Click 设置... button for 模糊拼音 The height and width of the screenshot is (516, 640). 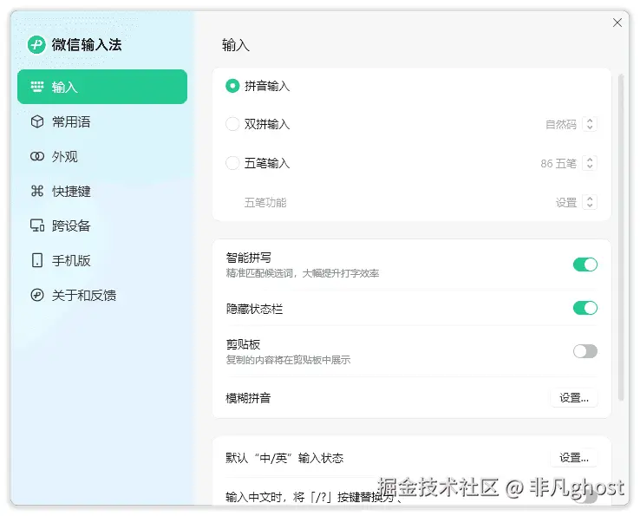tap(574, 398)
